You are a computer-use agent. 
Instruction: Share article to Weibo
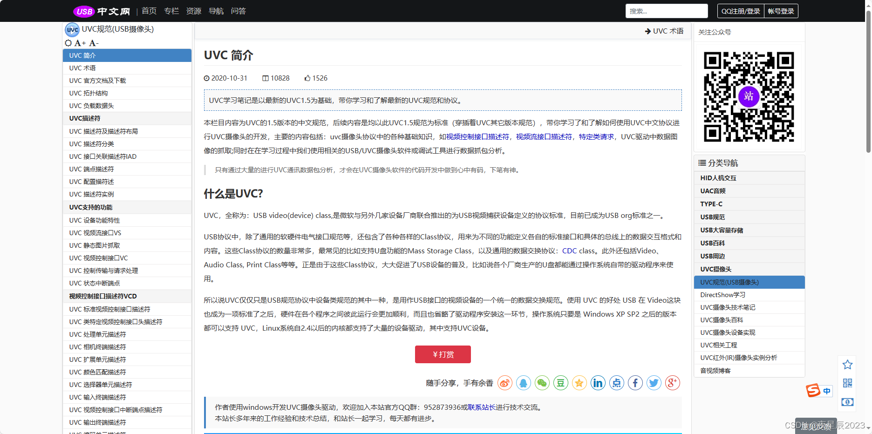pyautogui.click(x=505, y=383)
